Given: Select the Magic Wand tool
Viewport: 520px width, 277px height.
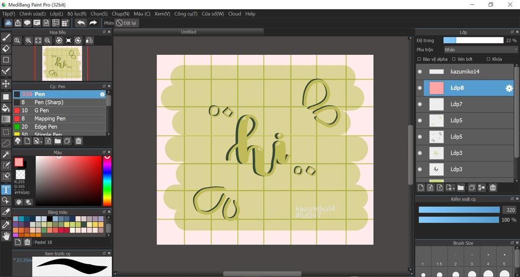Looking at the screenshot, I should [6, 155].
